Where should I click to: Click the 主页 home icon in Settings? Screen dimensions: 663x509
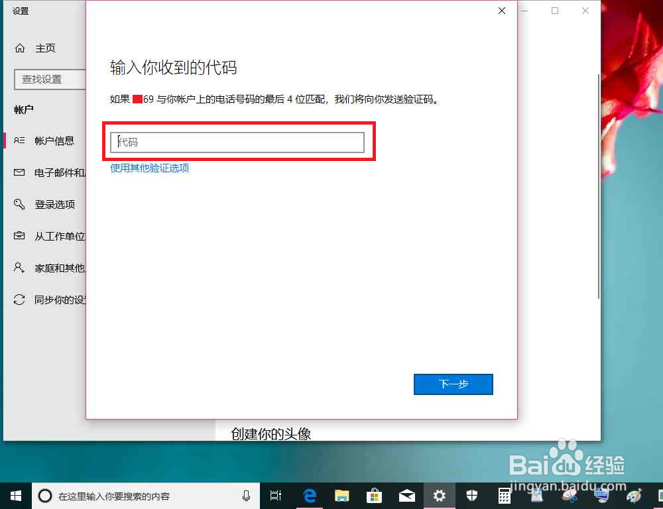click(x=20, y=48)
